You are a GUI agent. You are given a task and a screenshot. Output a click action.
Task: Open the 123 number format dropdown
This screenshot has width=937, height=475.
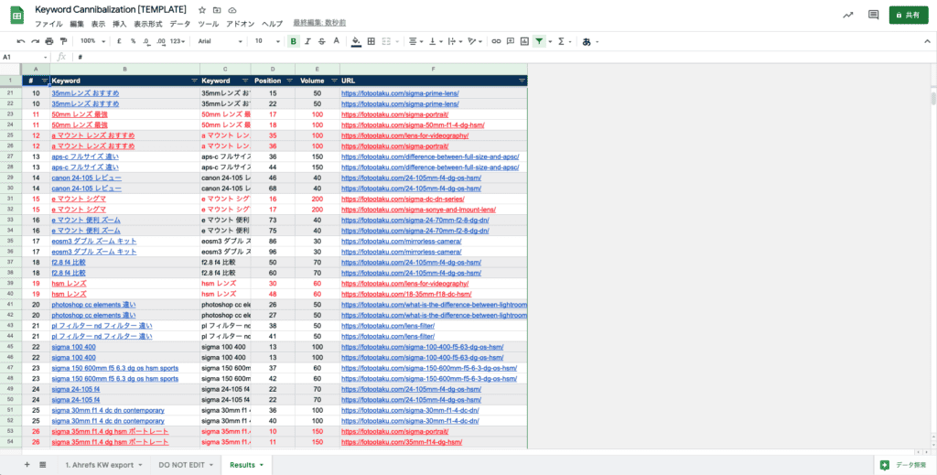(x=178, y=41)
